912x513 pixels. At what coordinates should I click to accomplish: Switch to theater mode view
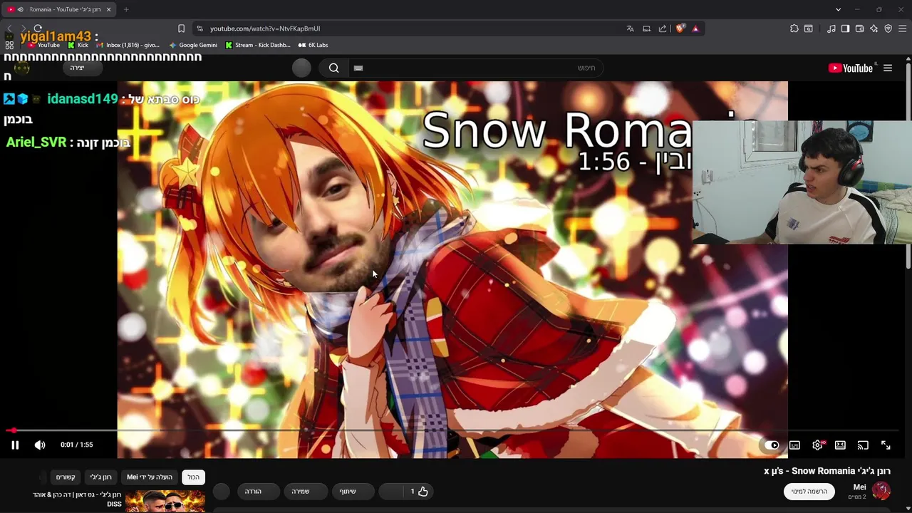(x=840, y=445)
